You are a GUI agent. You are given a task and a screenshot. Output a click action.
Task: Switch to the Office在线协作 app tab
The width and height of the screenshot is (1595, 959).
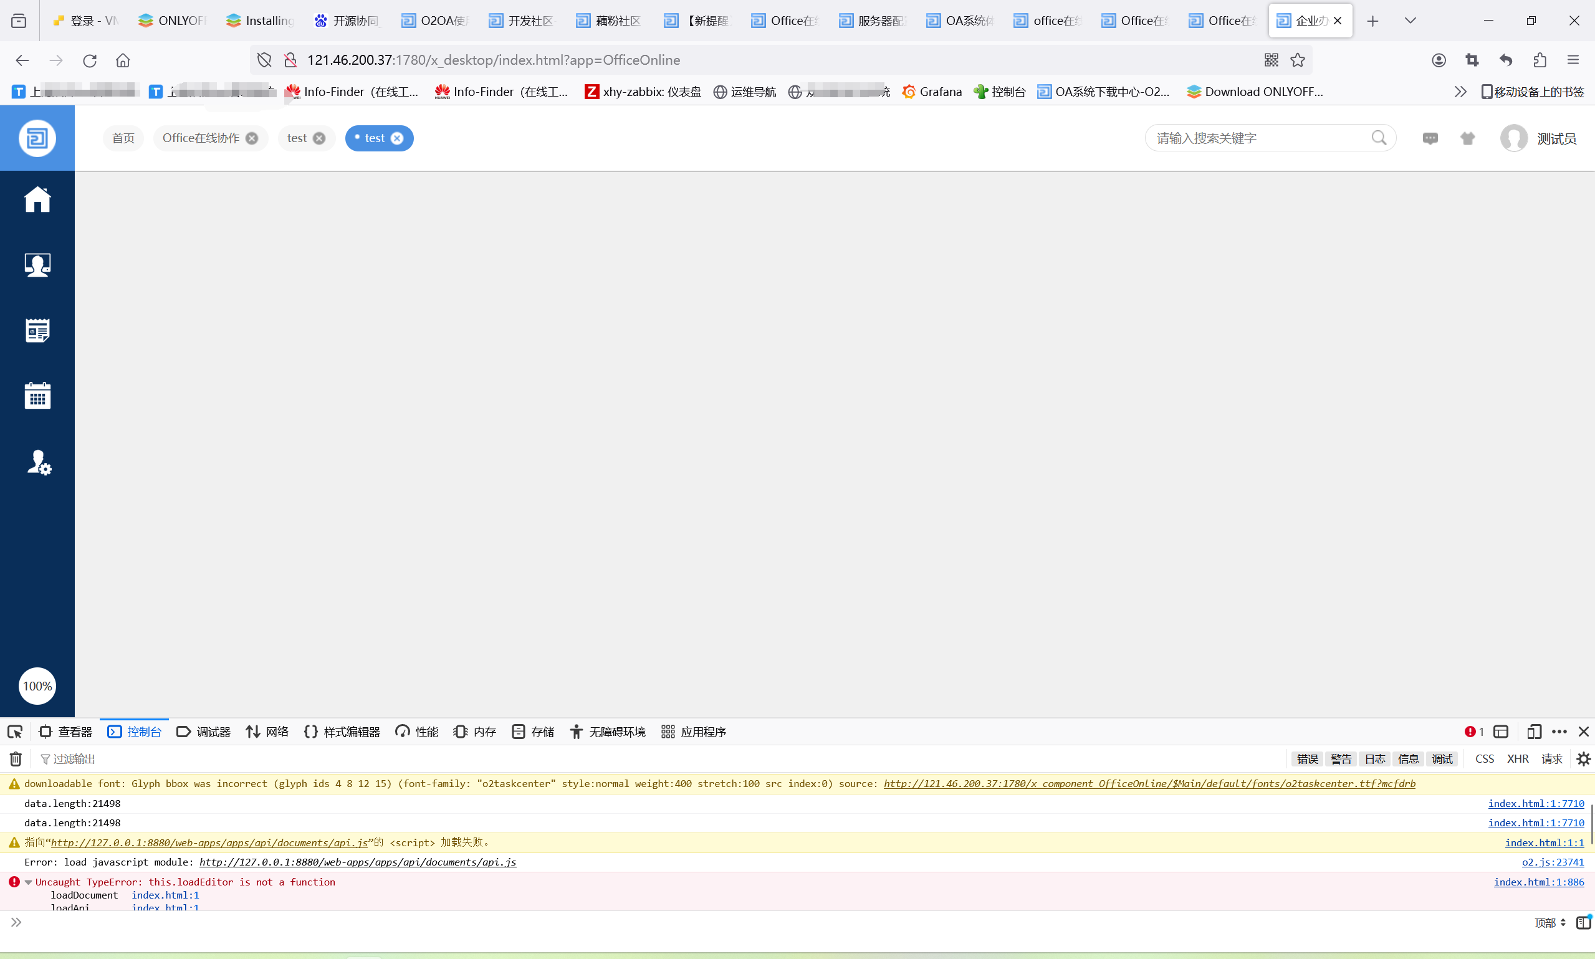pos(201,138)
